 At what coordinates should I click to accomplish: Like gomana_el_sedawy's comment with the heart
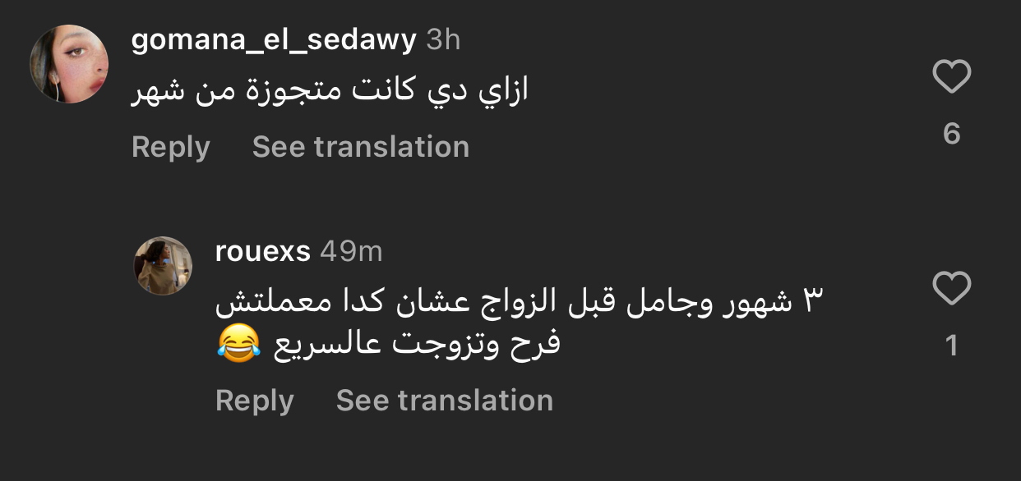pos(952,78)
